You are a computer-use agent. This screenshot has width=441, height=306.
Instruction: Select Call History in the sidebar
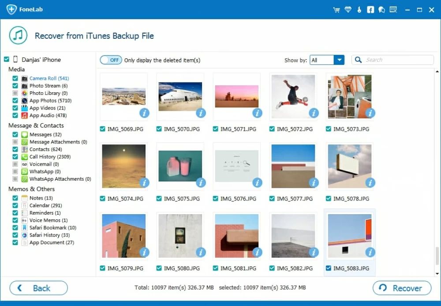click(x=49, y=157)
